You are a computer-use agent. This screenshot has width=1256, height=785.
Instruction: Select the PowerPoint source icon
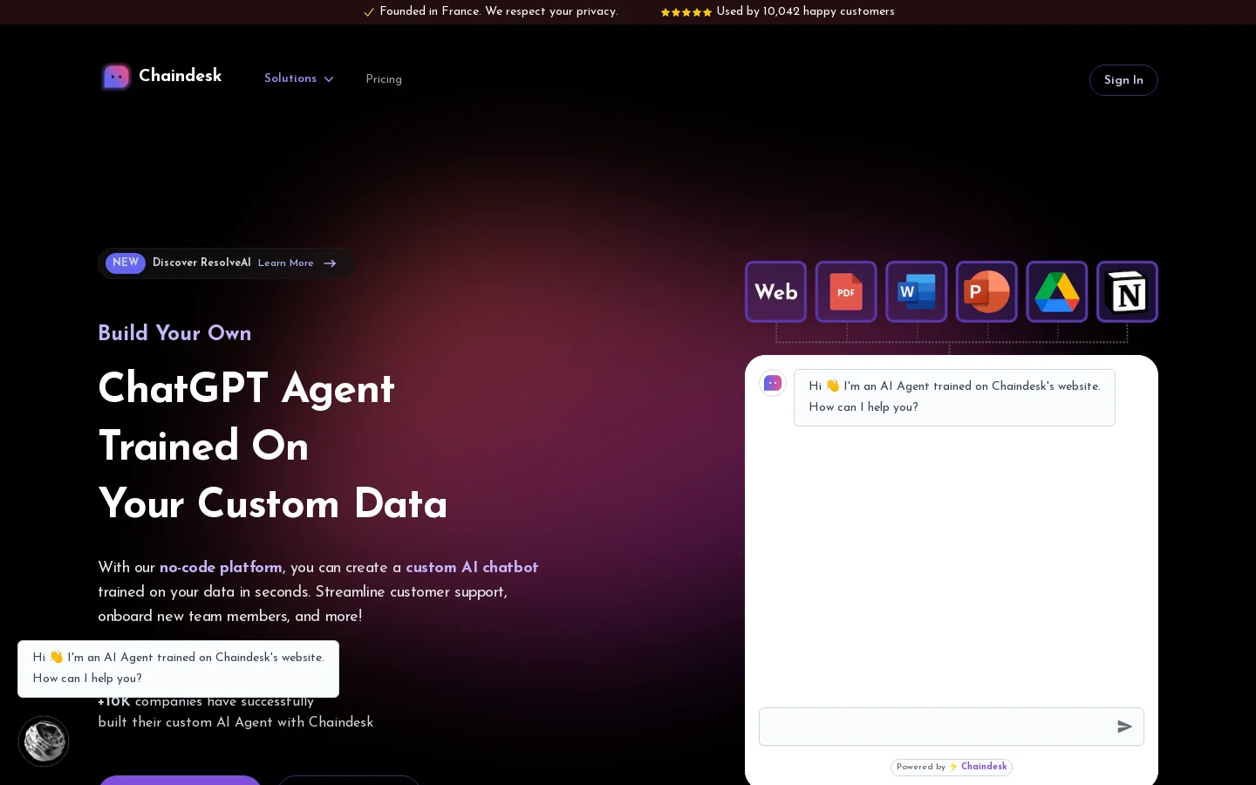point(986,291)
